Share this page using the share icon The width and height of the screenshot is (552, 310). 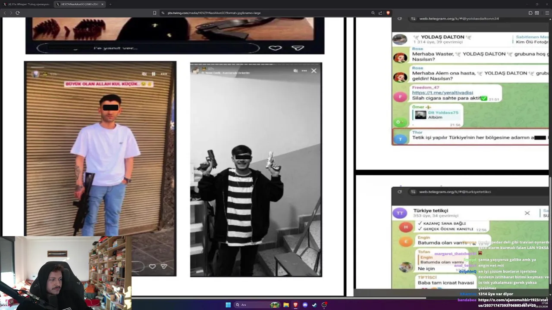click(380, 13)
